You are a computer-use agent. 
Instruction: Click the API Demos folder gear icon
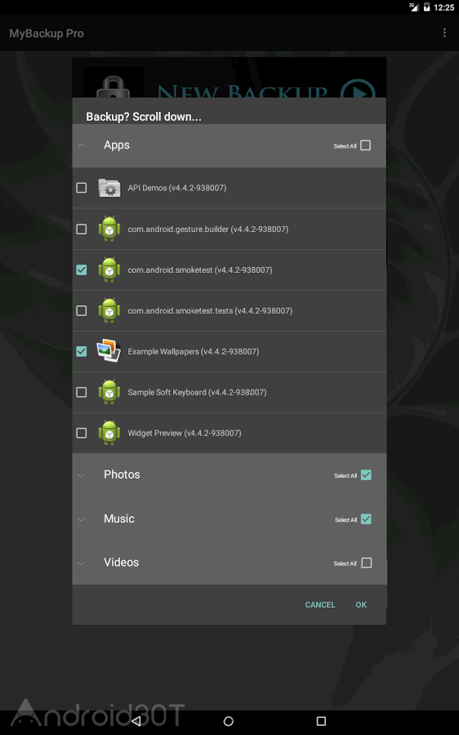click(x=109, y=188)
